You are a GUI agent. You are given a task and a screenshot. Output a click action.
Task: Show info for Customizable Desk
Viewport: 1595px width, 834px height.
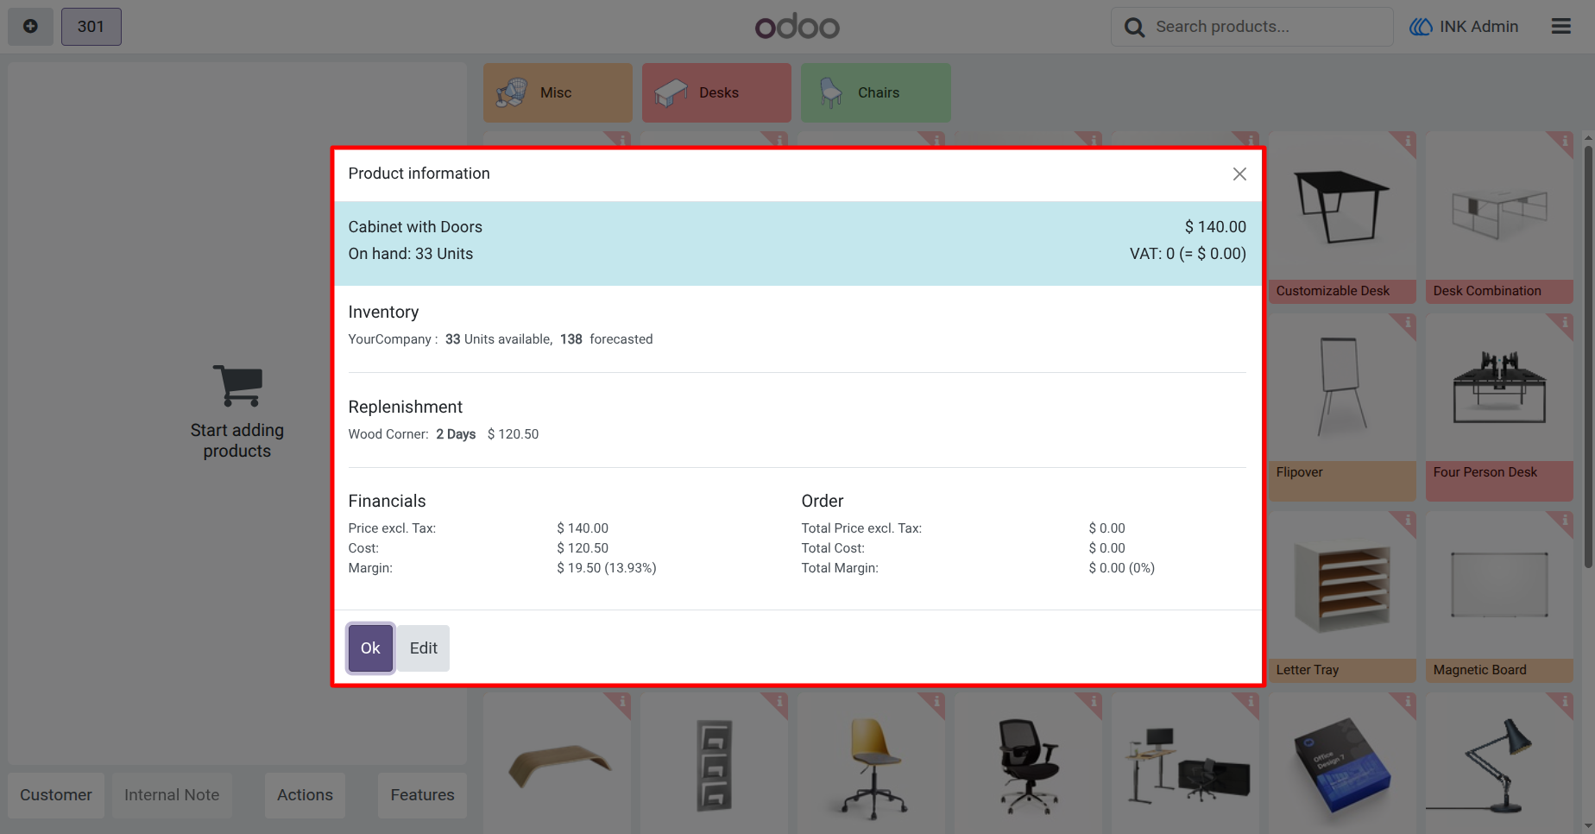click(x=1407, y=141)
